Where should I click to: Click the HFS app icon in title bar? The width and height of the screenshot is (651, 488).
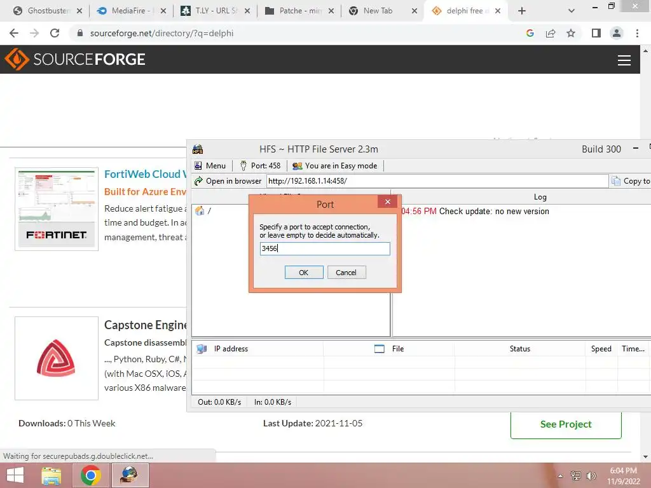tap(198, 149)
